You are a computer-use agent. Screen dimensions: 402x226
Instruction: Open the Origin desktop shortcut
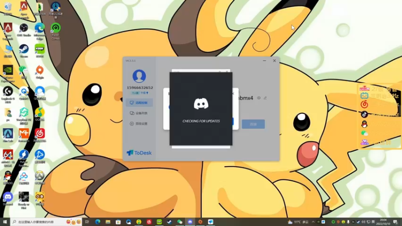(x=40, y=72)
